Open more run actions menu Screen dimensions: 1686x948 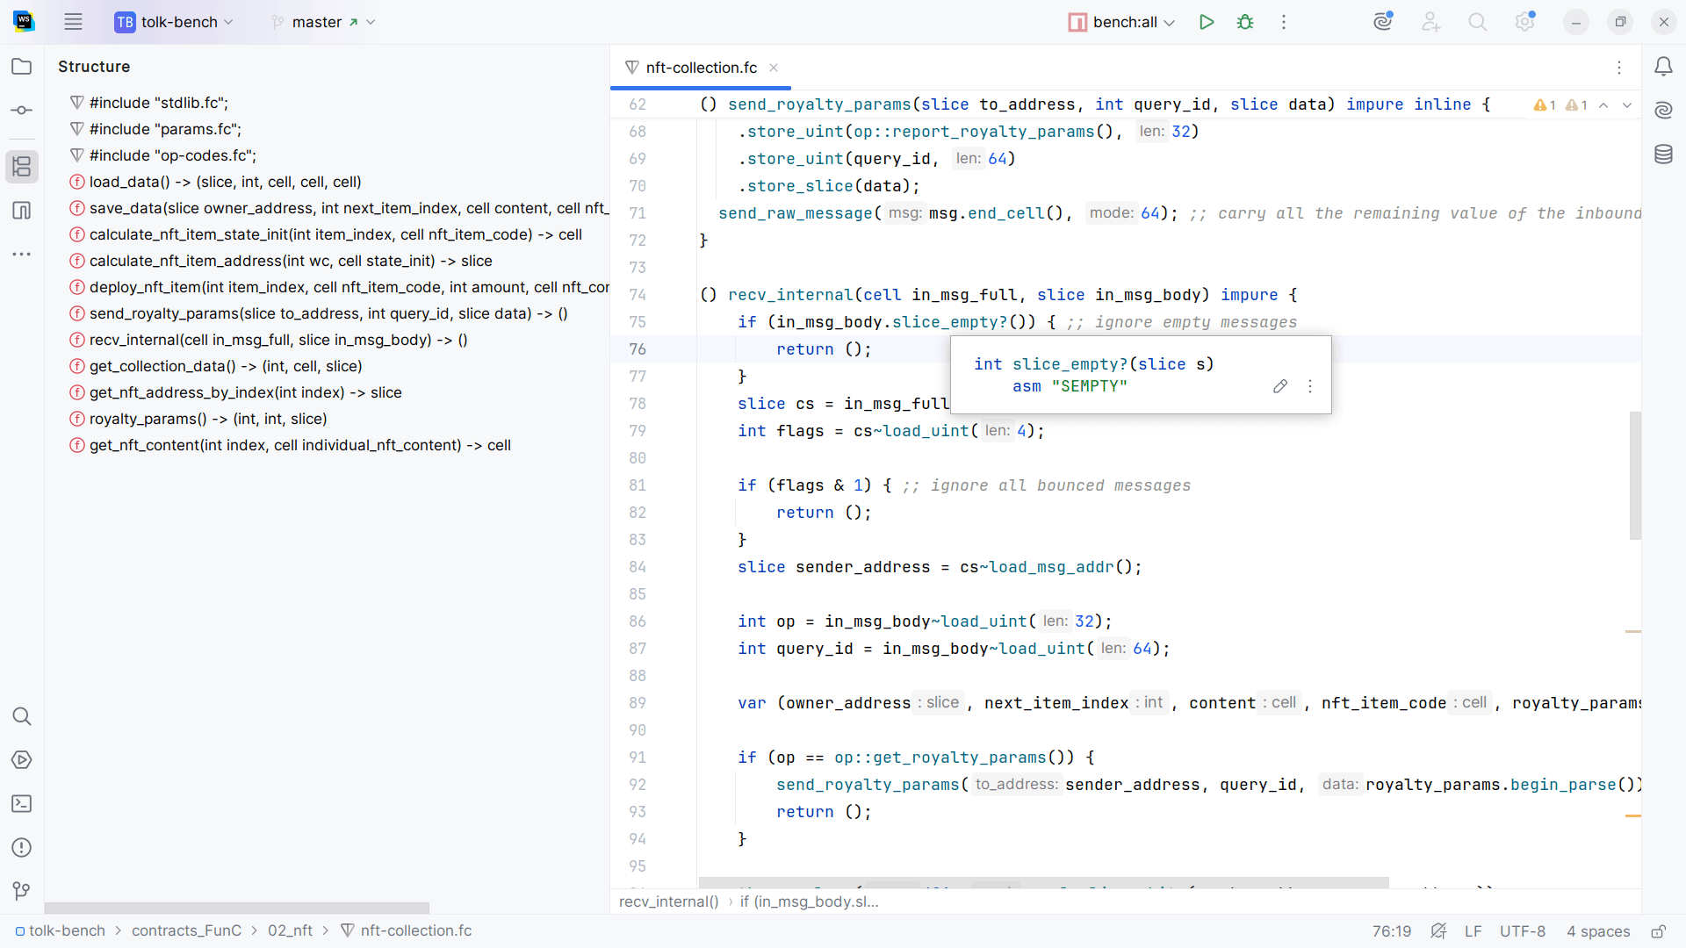click(1284, 22)
